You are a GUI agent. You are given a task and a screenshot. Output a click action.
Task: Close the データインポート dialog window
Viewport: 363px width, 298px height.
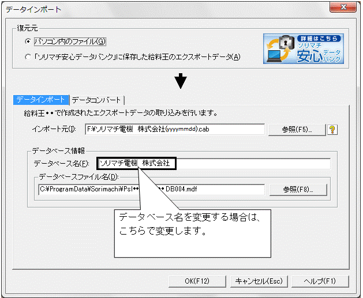tap(343, 7)
